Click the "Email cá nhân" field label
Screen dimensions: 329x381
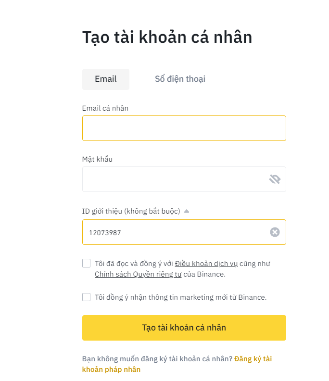point(105,108)
